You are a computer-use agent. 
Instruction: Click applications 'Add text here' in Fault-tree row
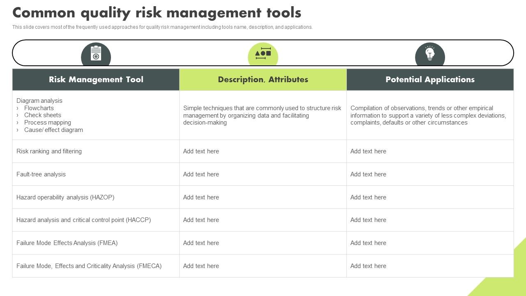(x=368, y=174)
